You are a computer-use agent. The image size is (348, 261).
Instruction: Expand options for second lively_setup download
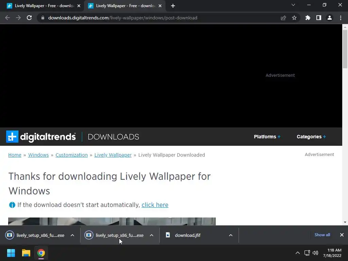click(152, 235)
